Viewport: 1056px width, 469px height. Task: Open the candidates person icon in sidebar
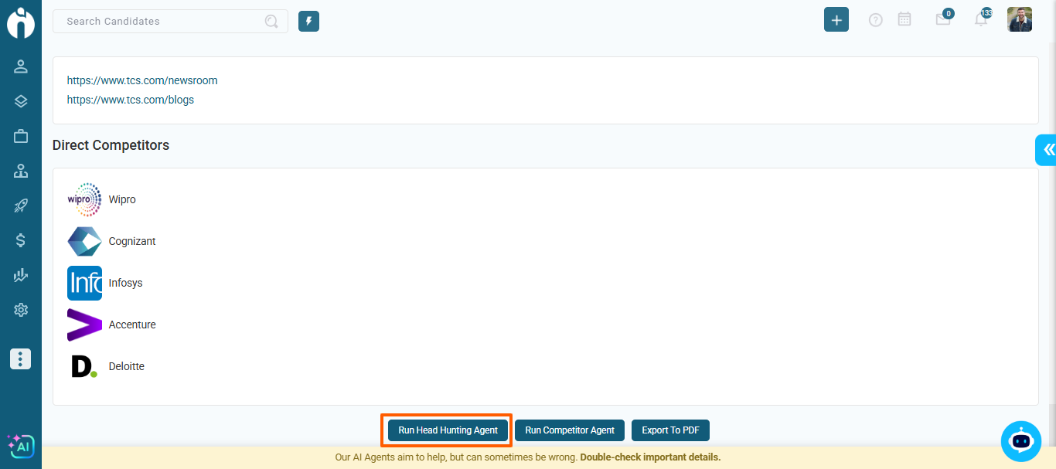point(21,66)
